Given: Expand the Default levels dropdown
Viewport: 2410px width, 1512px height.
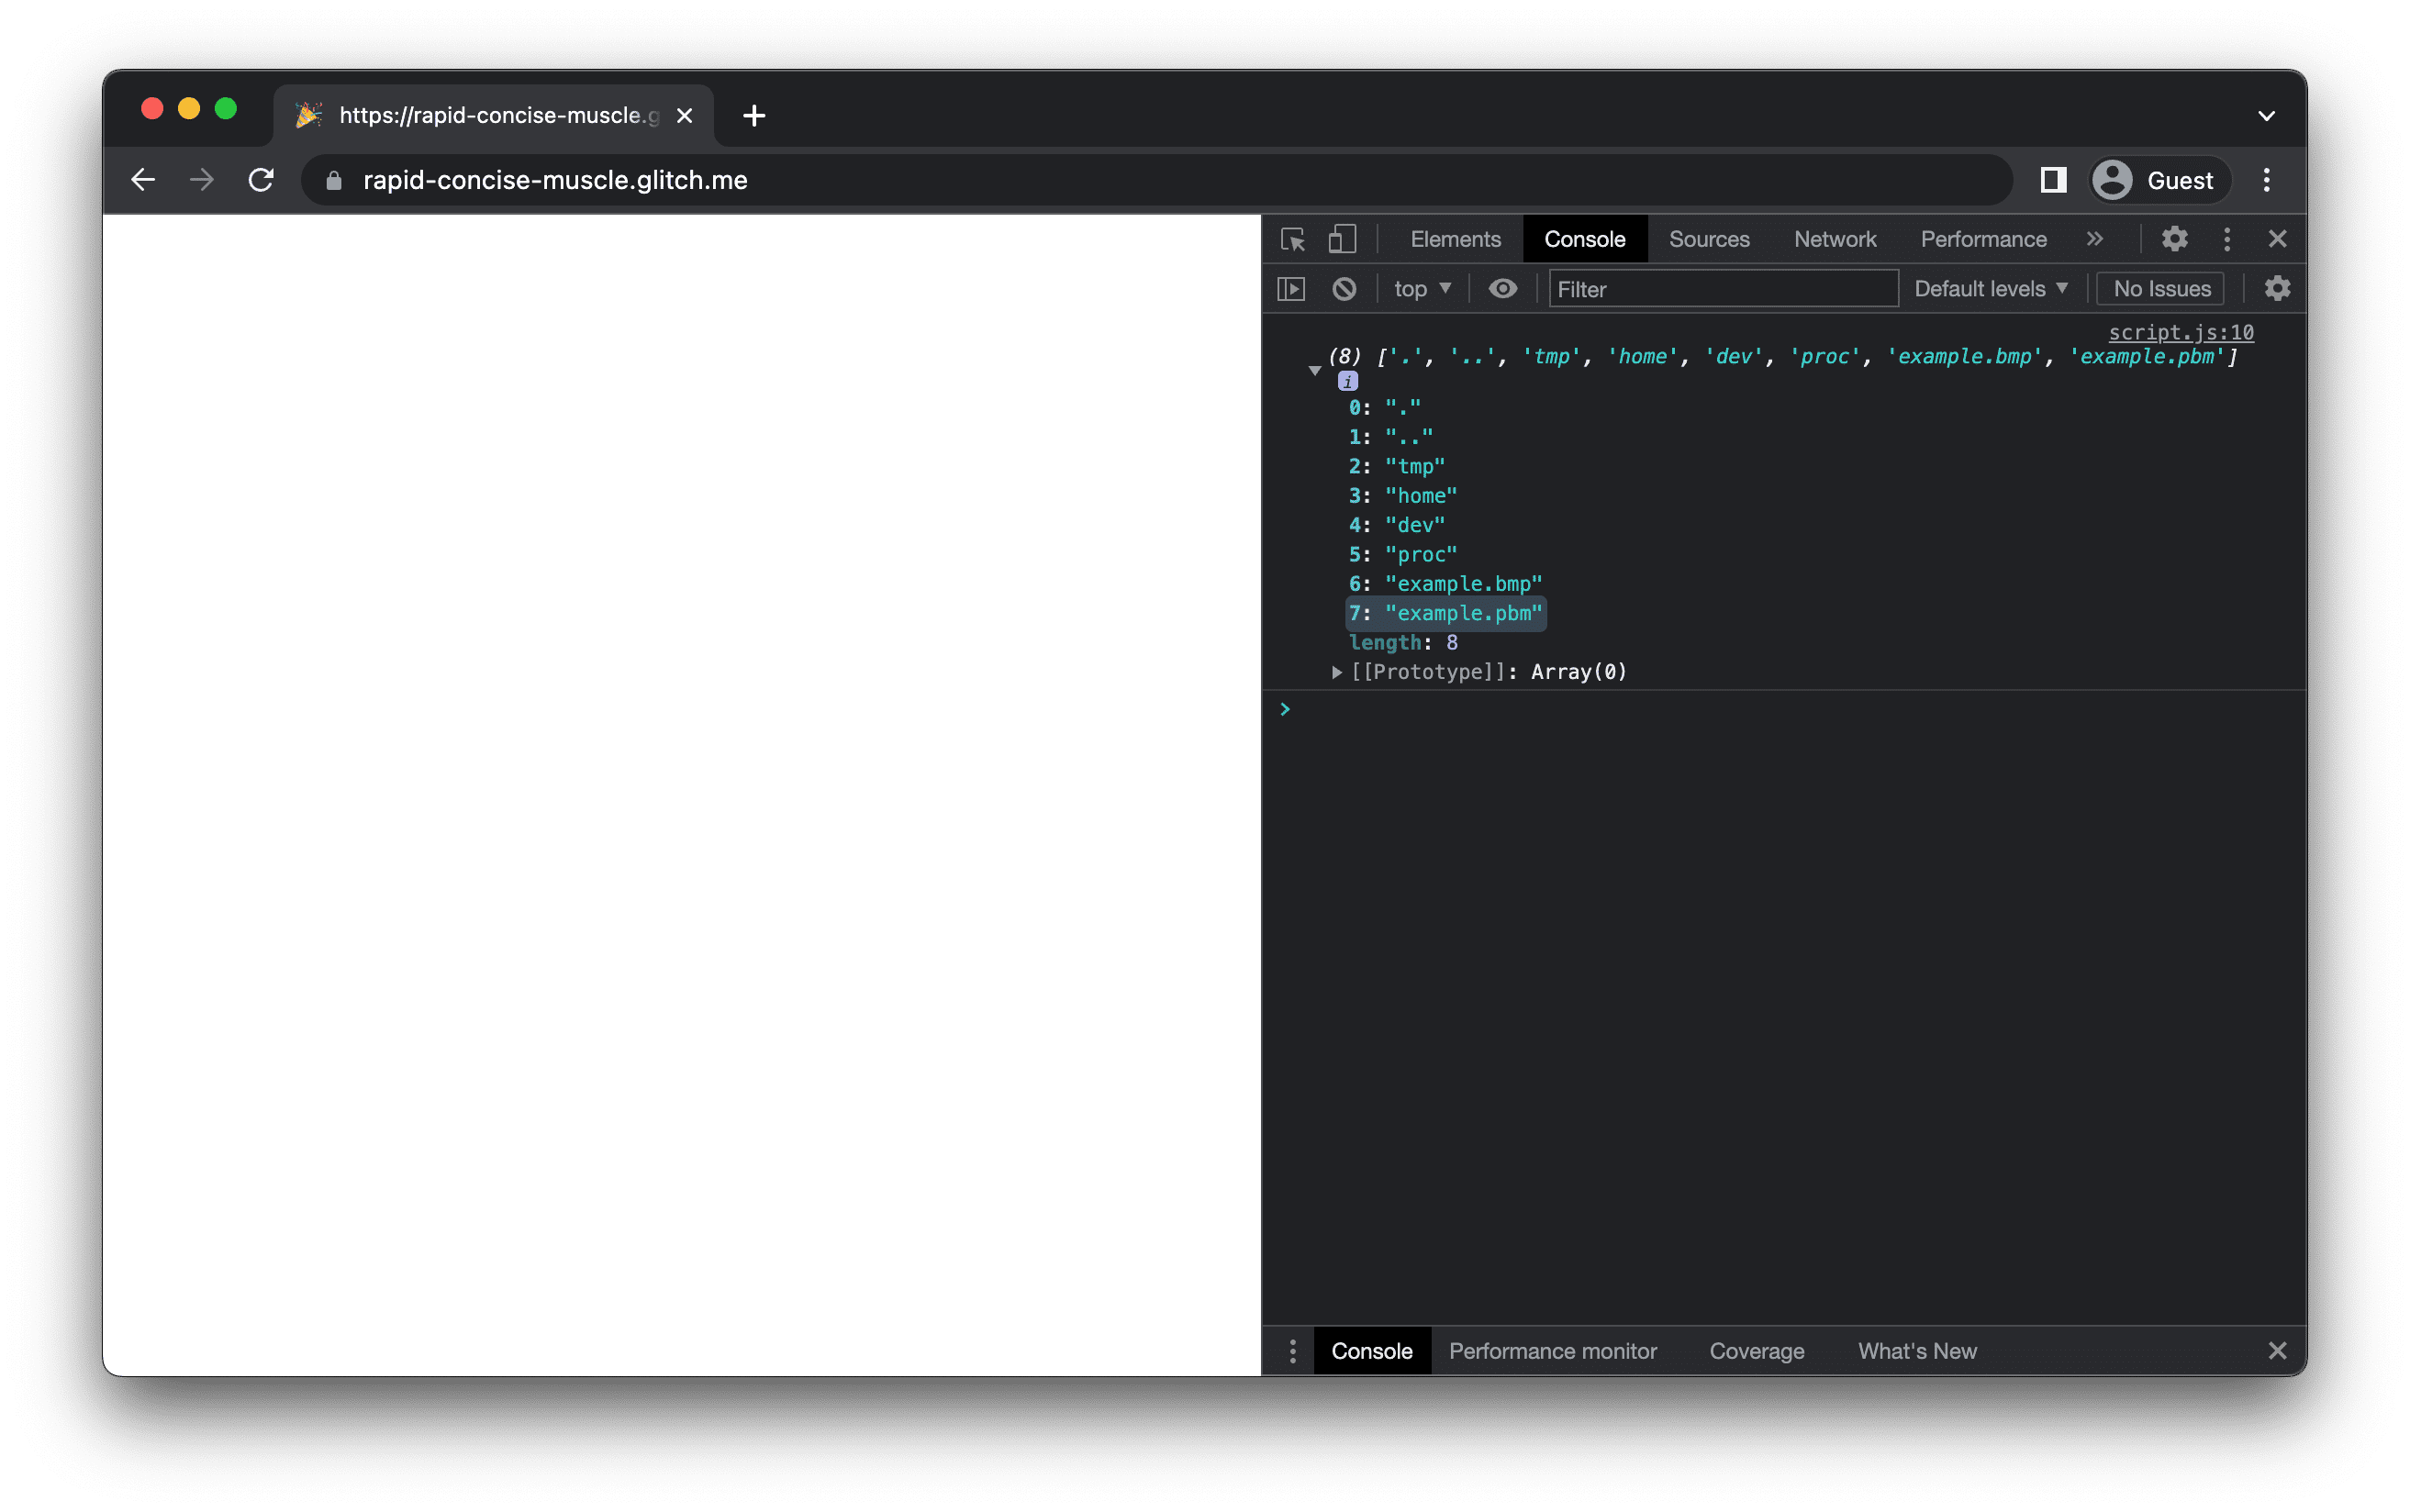Looking at the screenshot, I should point(1988,287).
